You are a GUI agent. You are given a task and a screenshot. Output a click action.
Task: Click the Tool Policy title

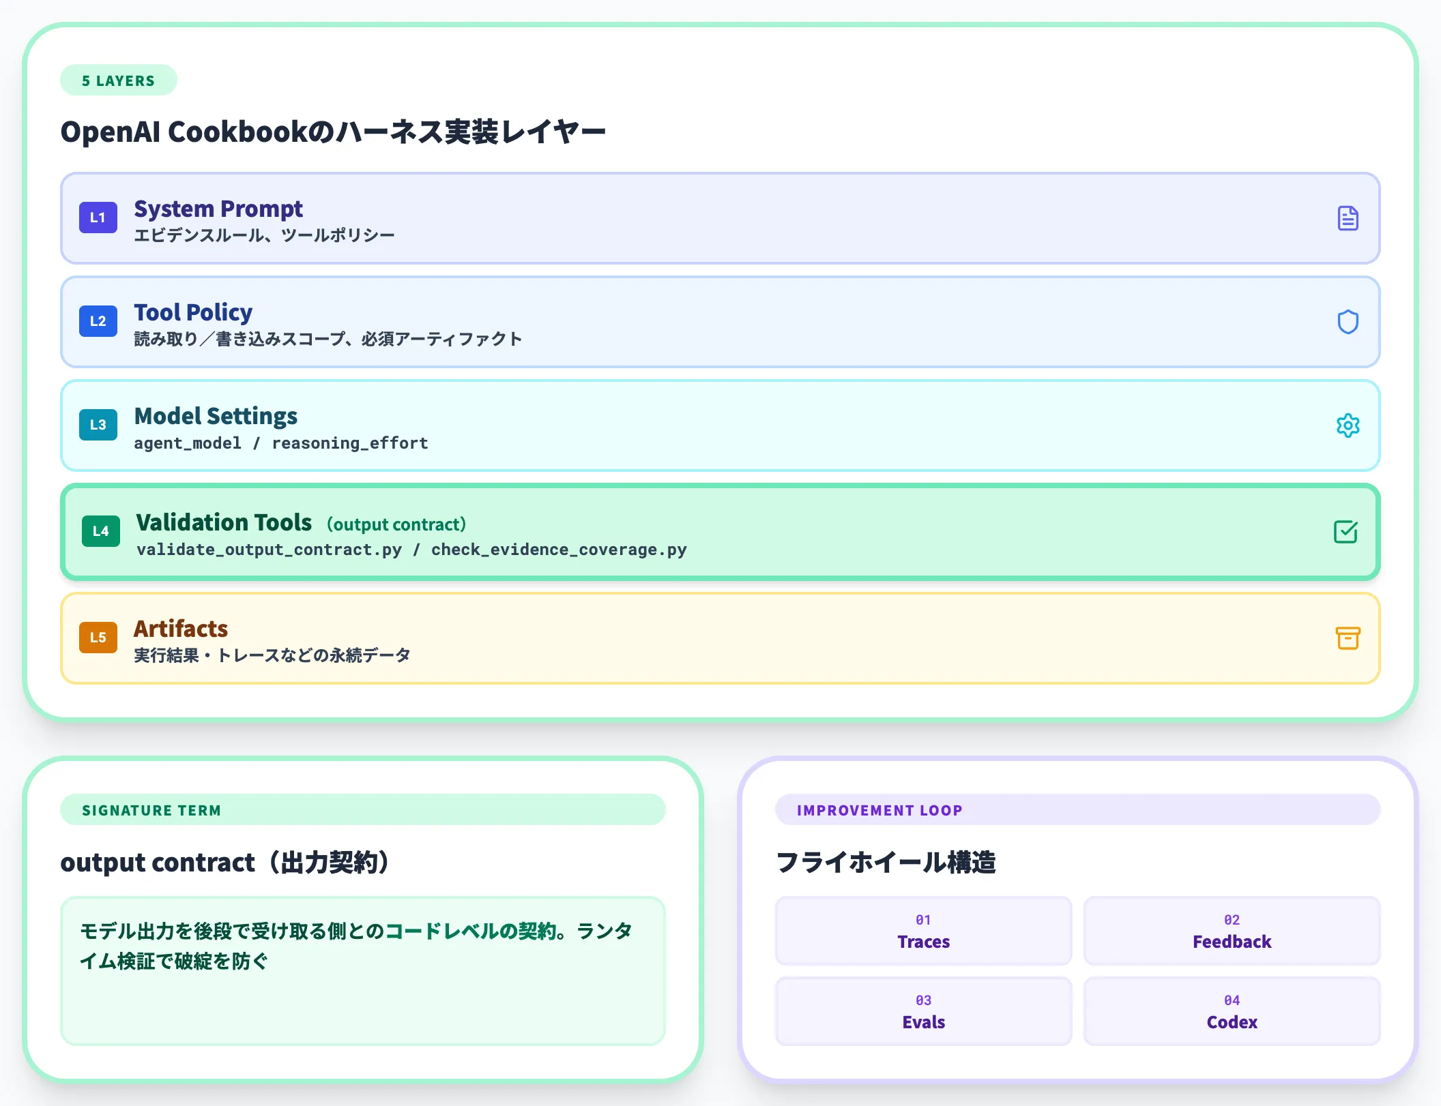point(193,312)
